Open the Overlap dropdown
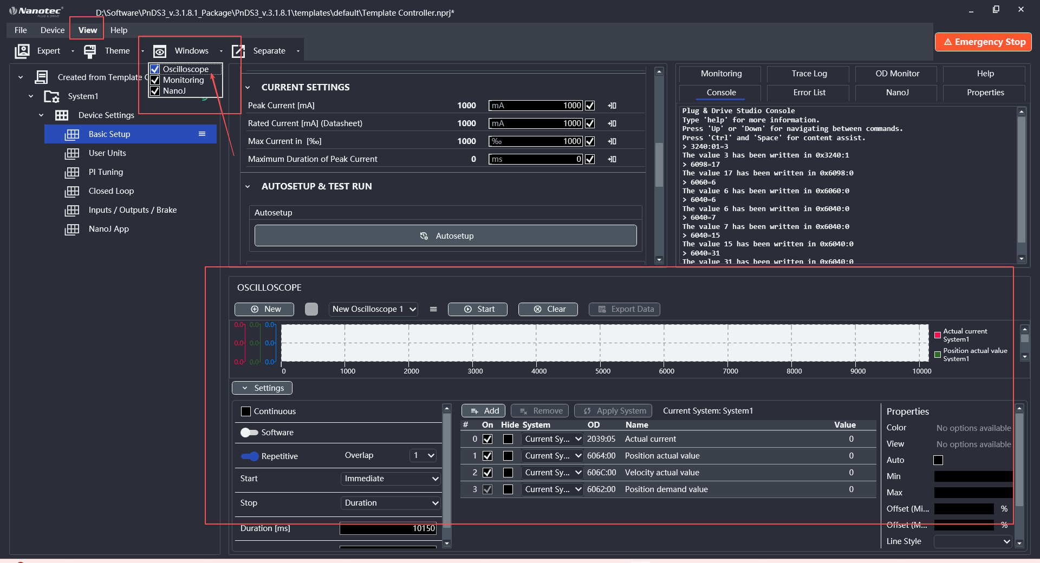Image resolution: width=1040 pixels, height=563 pixels. [423, 455]
